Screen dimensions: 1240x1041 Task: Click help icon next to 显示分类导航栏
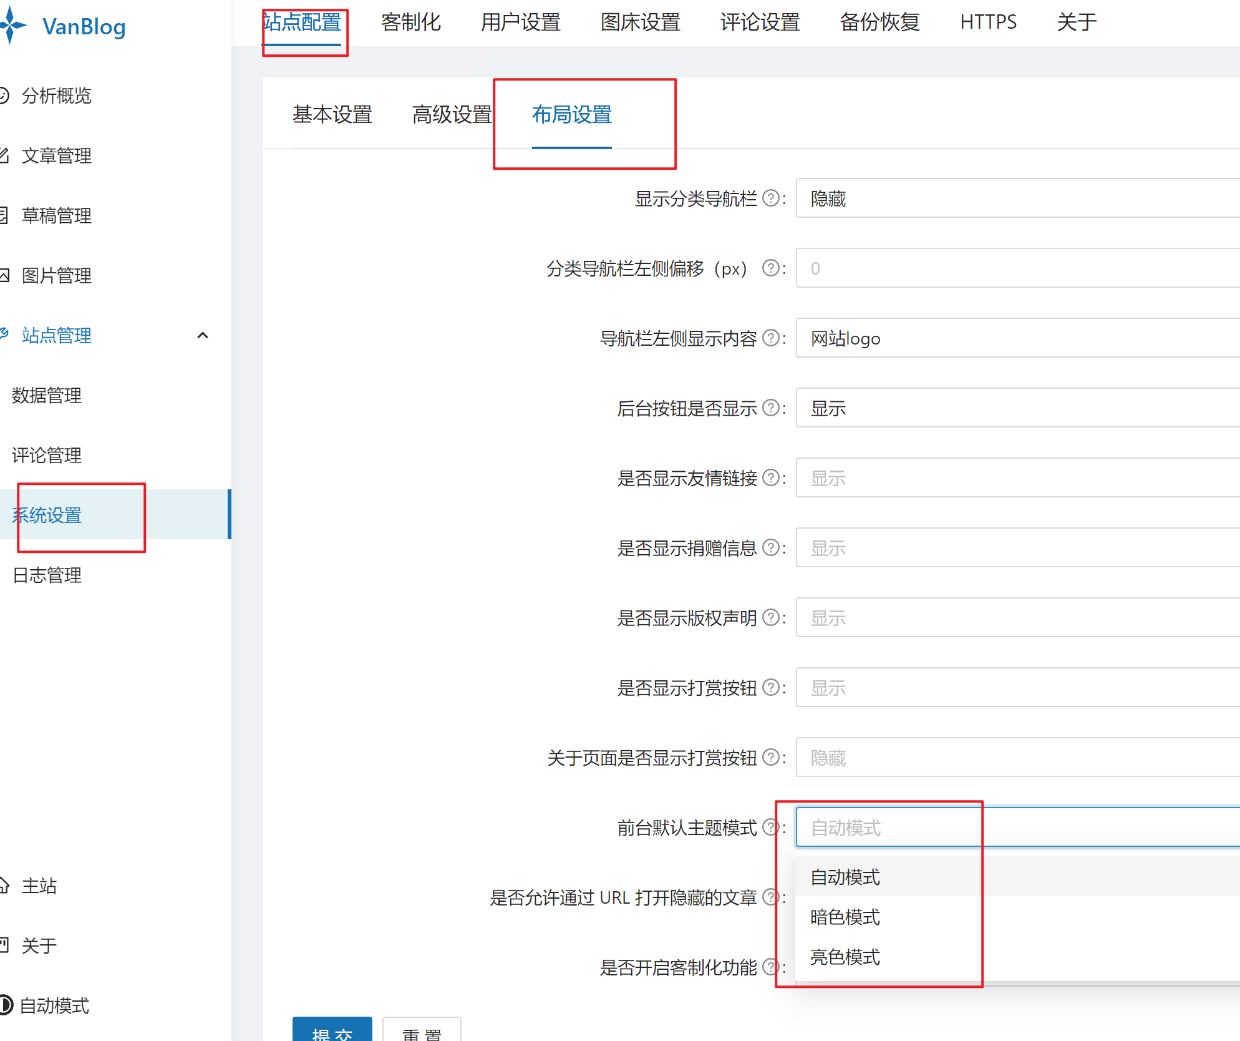(771, 198)
